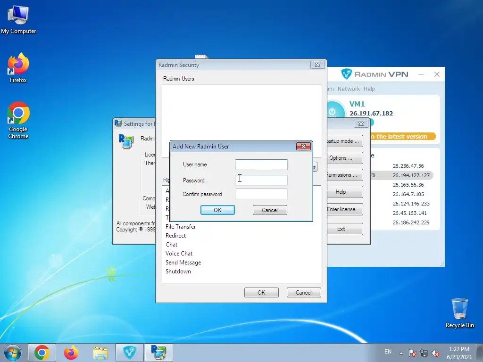
Task: Click the Enter license button
Action: [x=345, y=209]
